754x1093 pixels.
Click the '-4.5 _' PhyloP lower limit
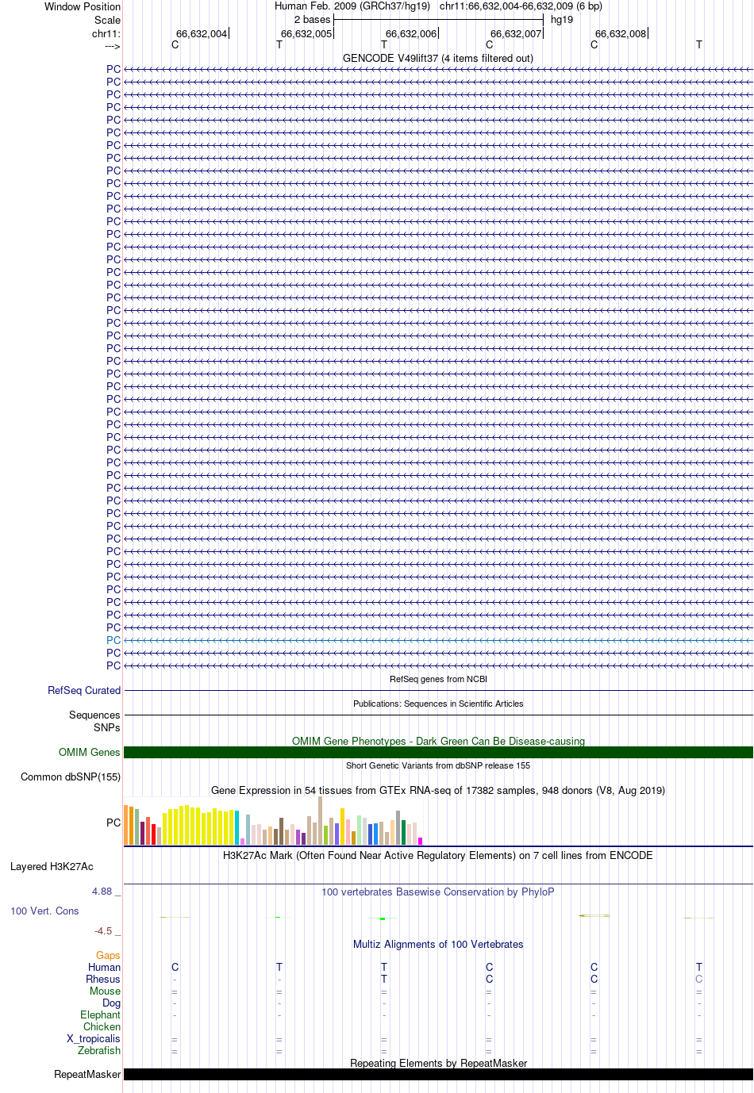108,931
